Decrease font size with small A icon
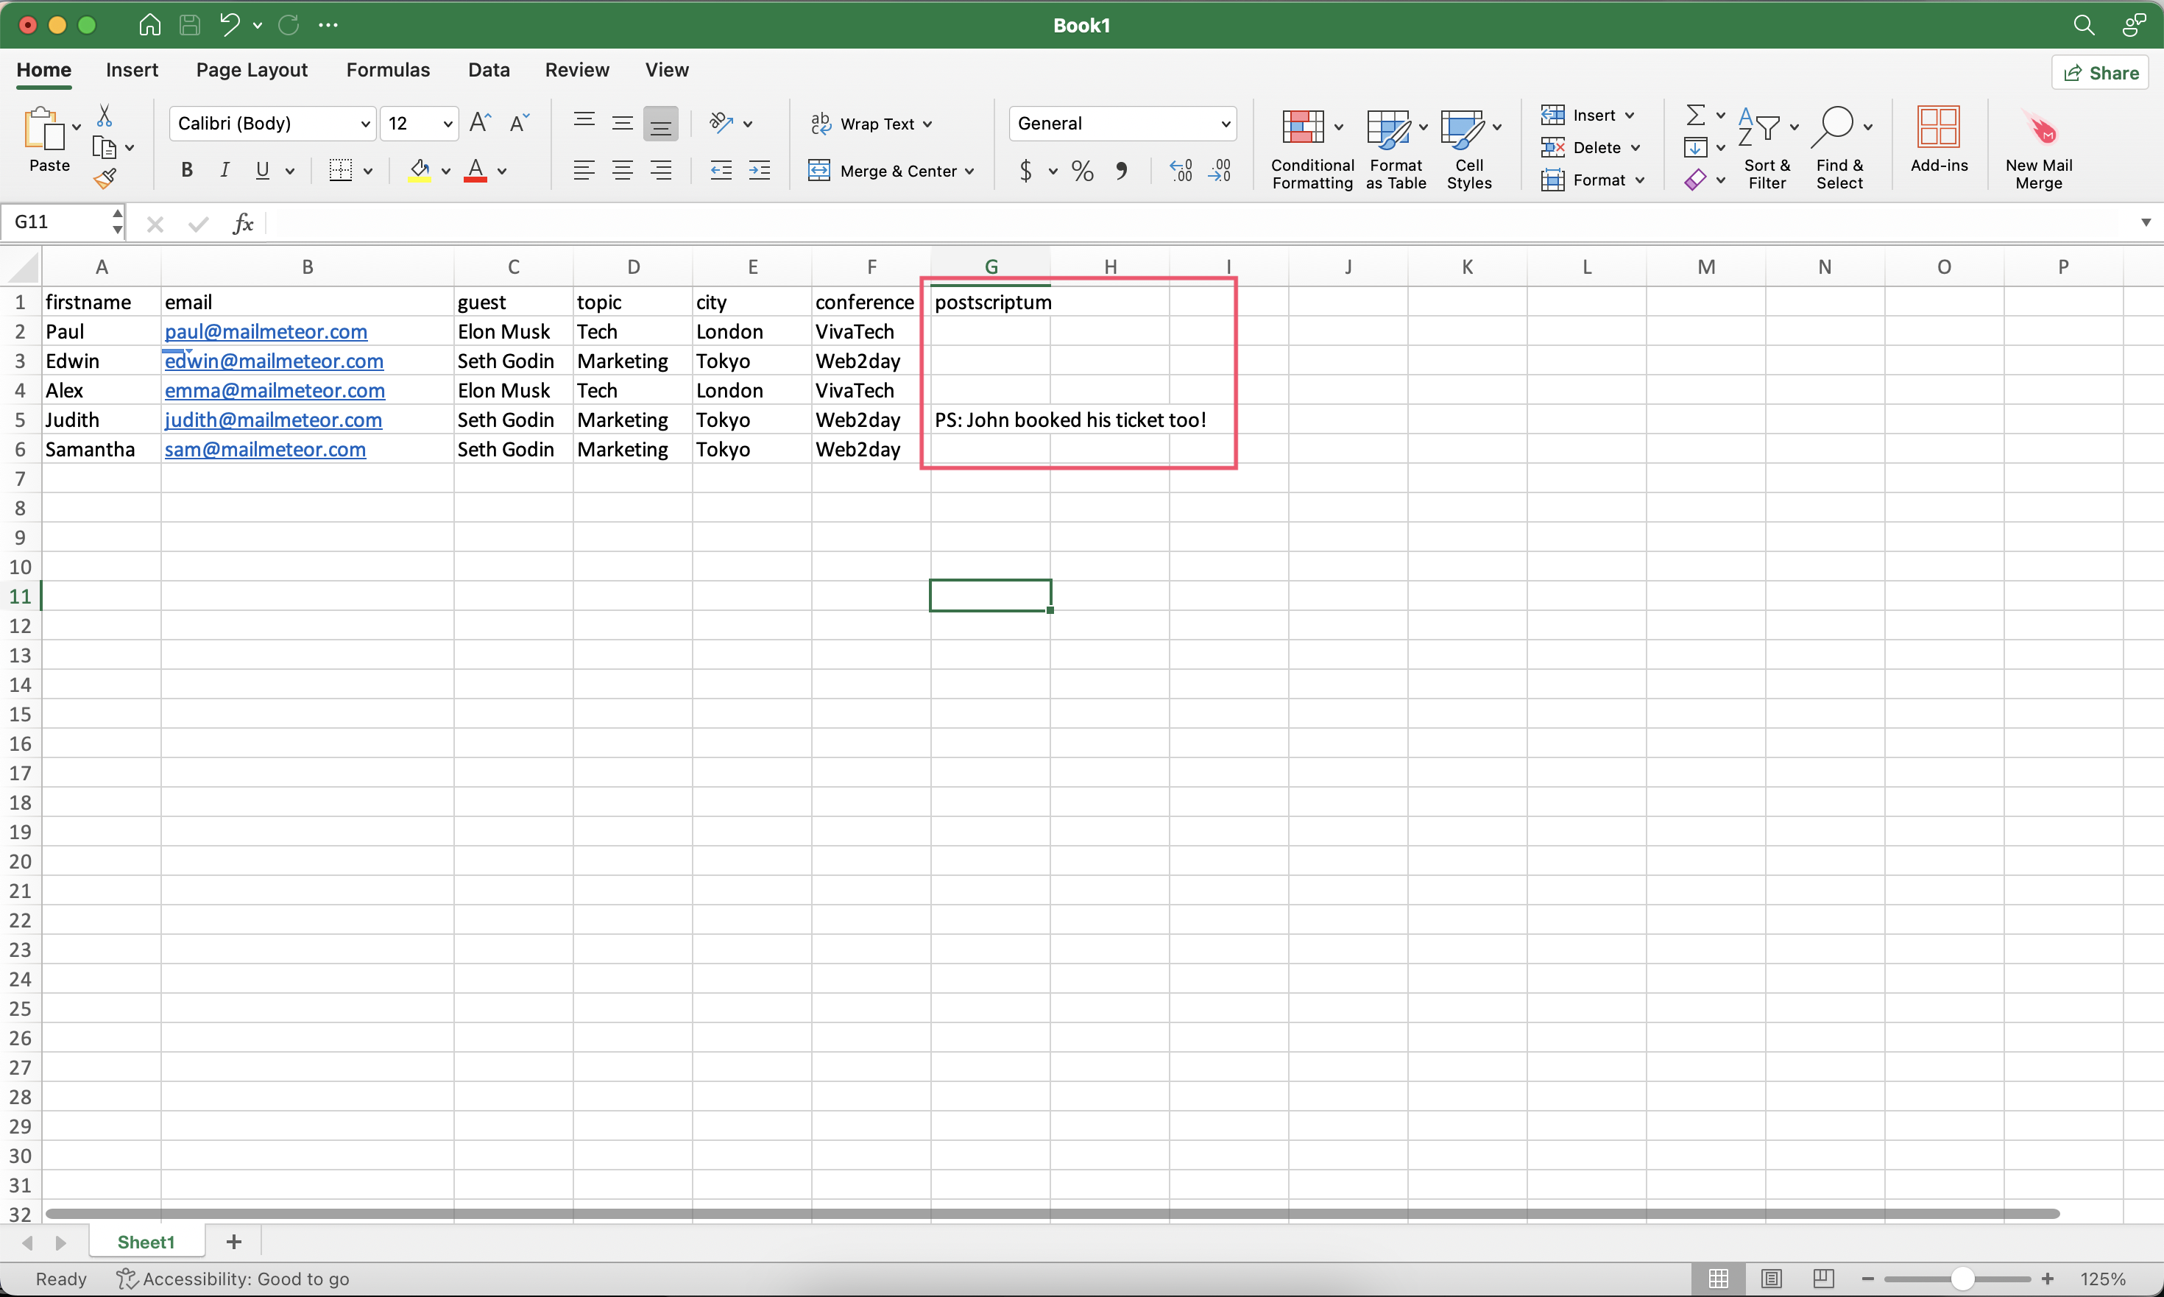Image resolution: width=2164 pixels, height=1297 pixels. pos(520,123)
